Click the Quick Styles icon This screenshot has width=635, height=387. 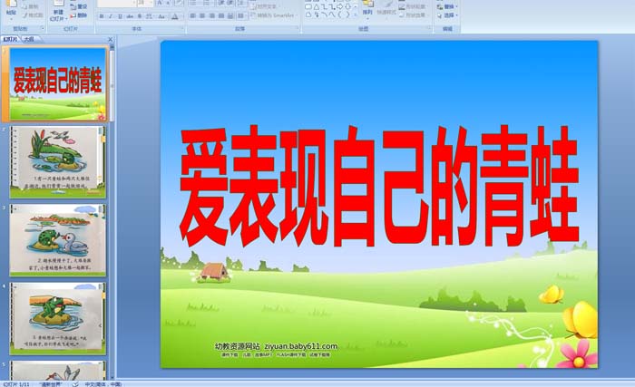click(x=388, y=9)
